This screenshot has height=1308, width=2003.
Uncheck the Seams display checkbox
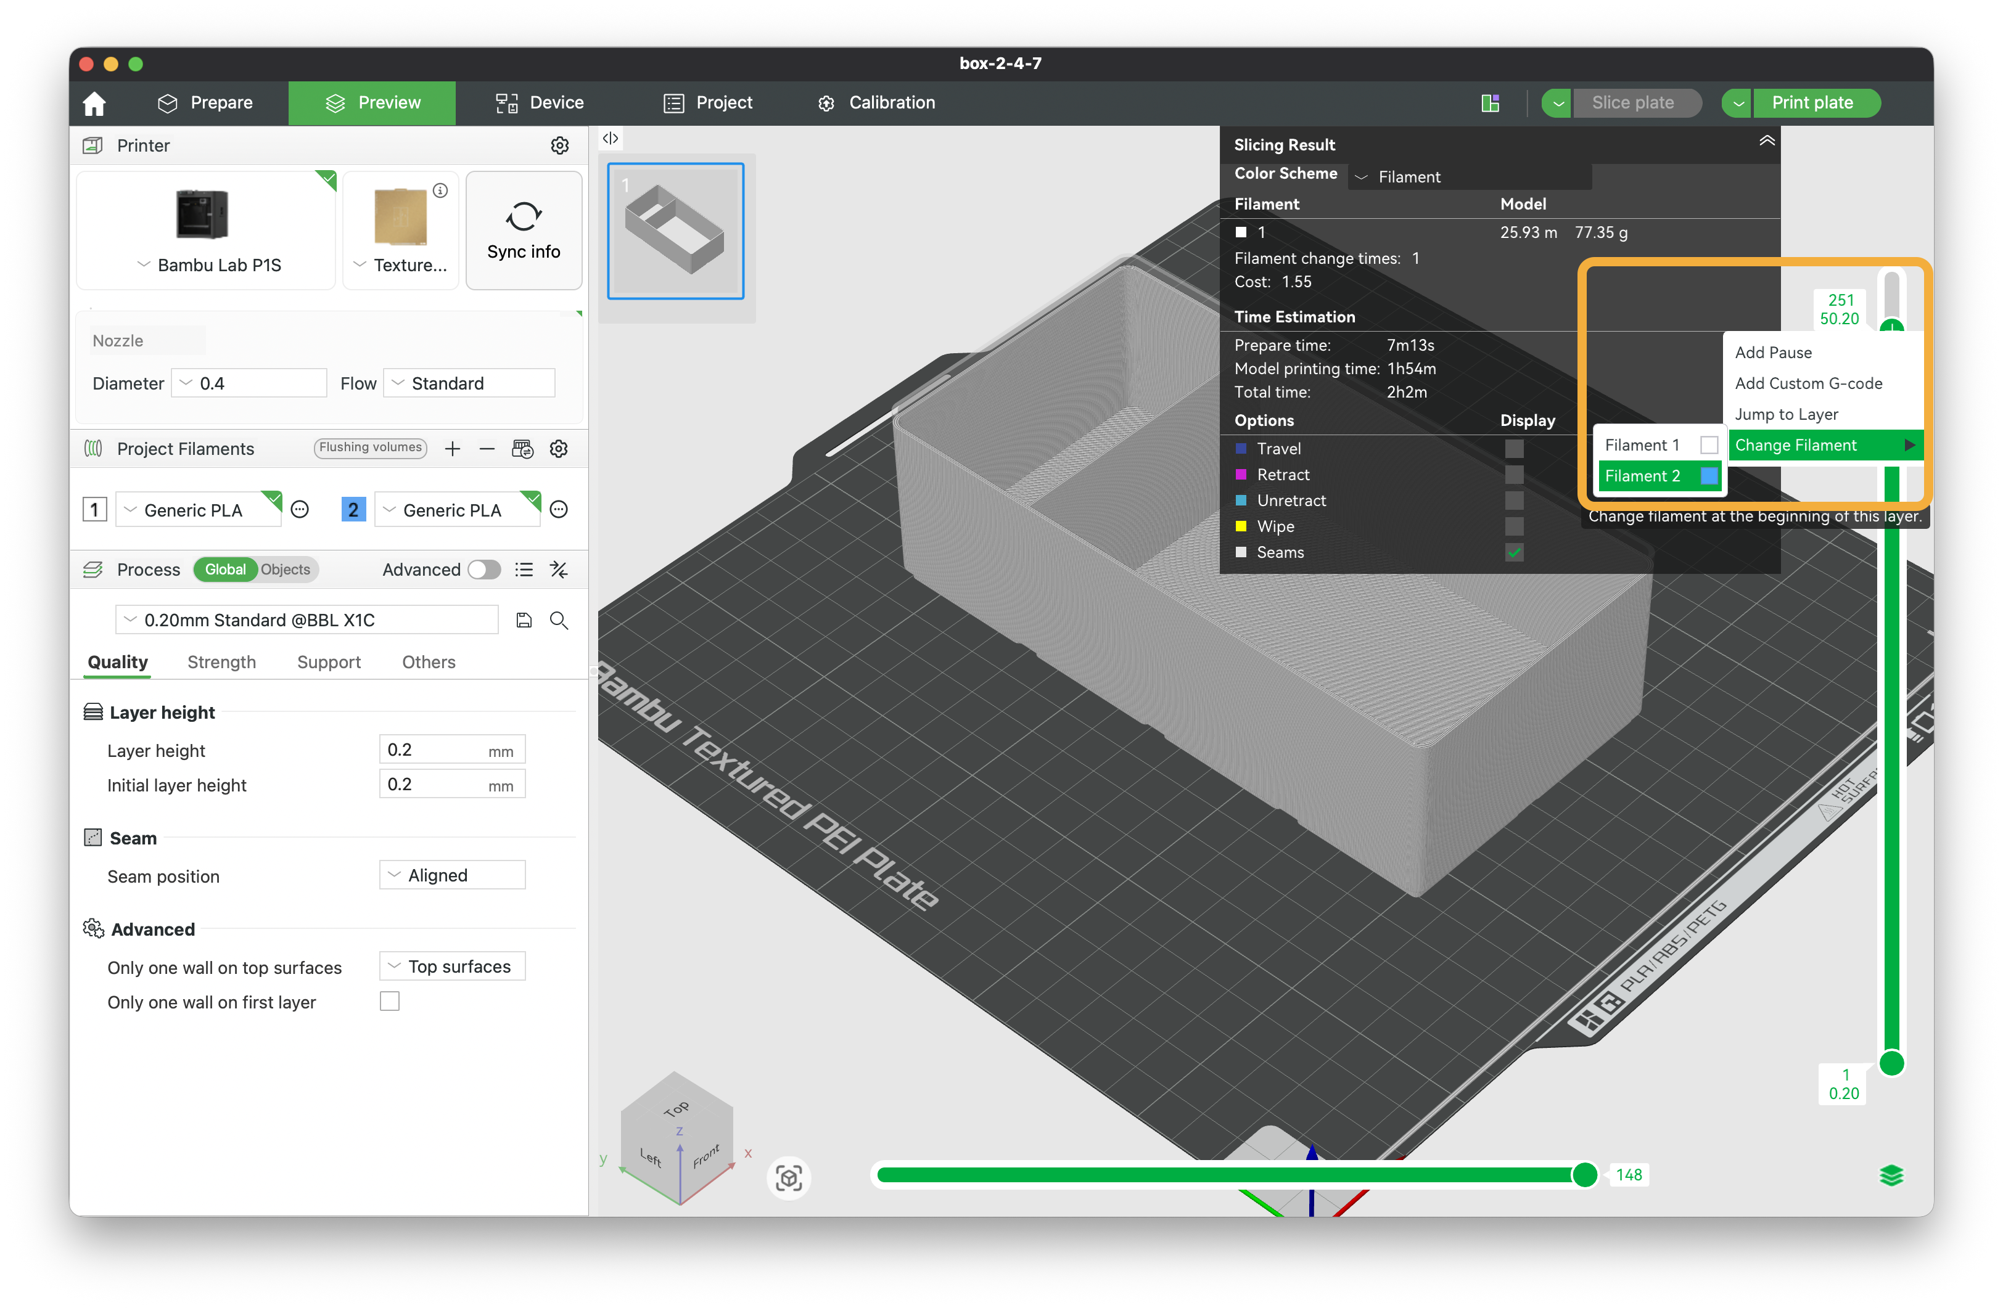coord(1514,553)
